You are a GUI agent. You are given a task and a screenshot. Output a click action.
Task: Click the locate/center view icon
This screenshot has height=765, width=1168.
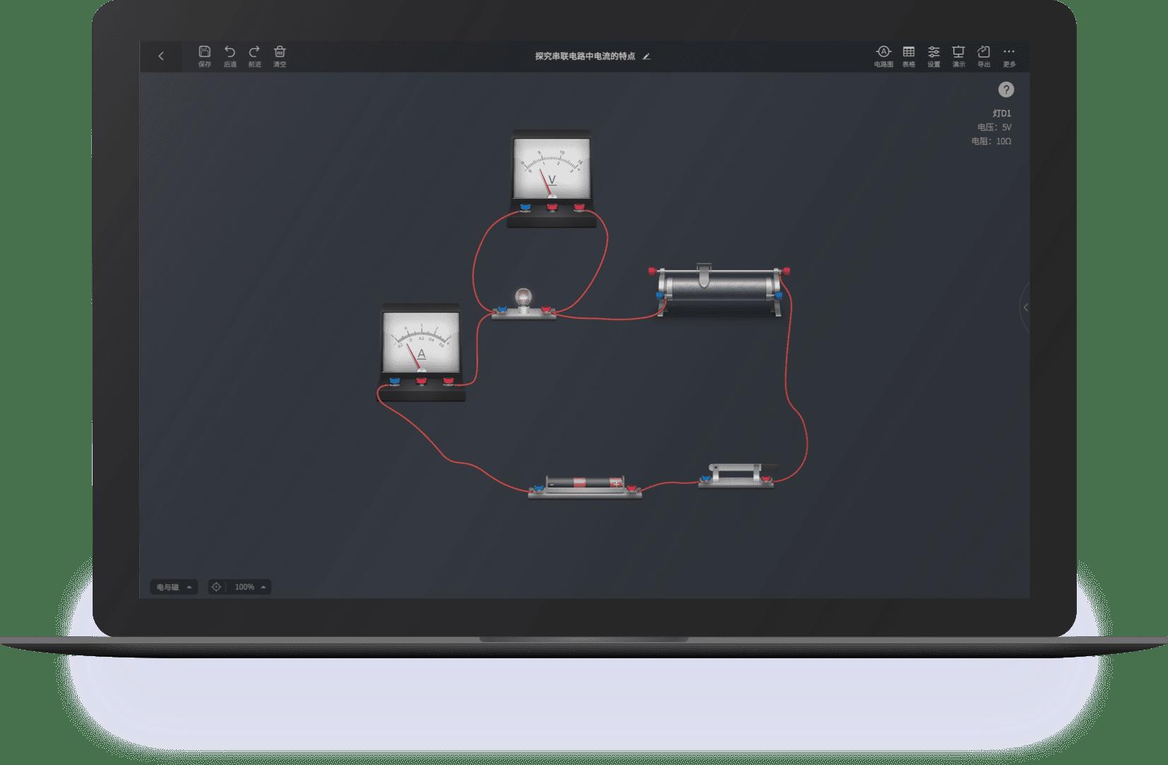[x=216, y=587]
